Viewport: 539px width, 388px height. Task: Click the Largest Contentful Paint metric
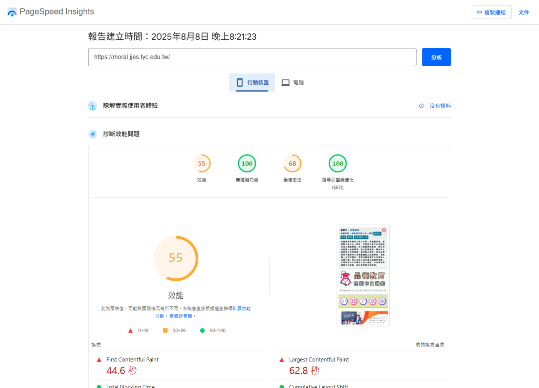point(319,360)
